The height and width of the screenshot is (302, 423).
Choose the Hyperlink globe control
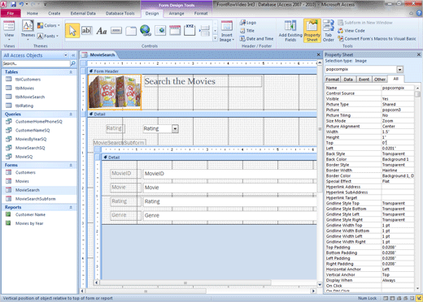(146, 31)
